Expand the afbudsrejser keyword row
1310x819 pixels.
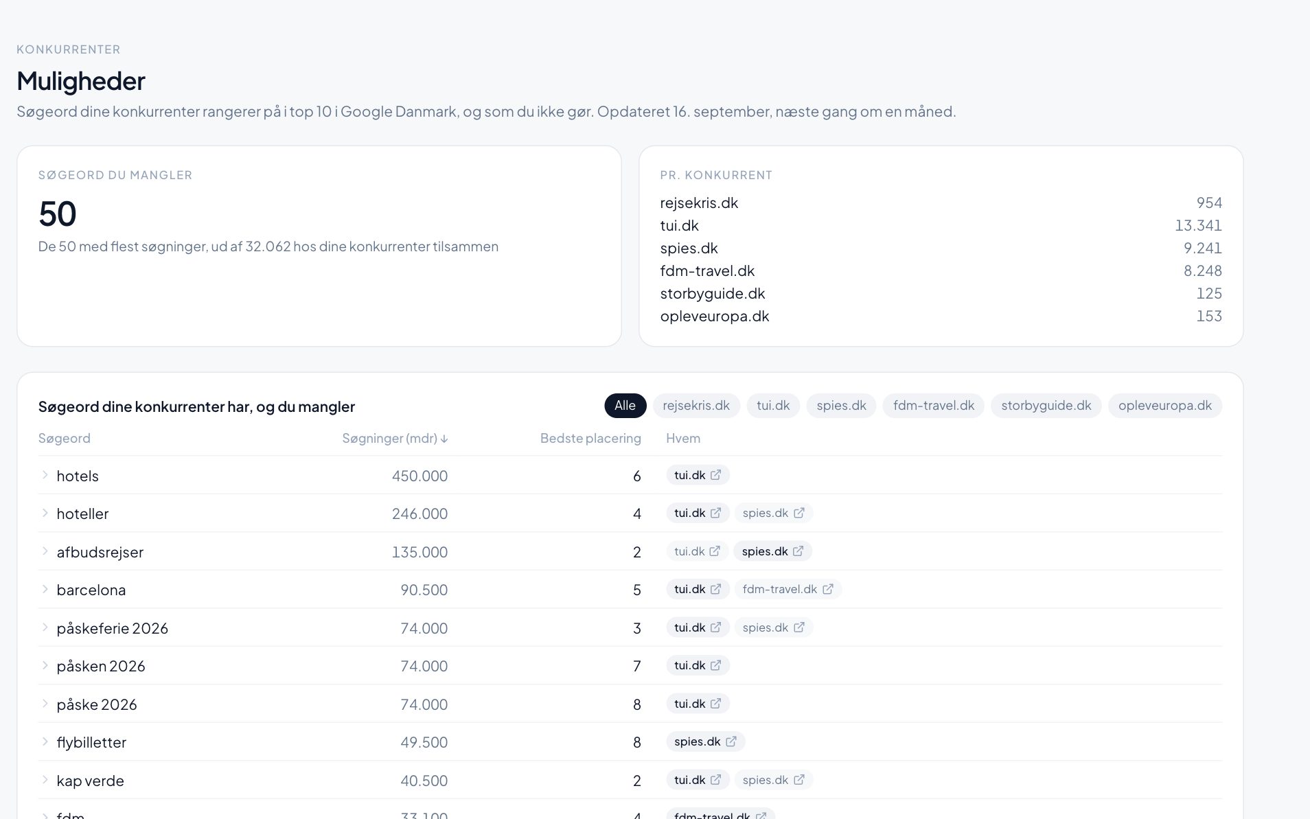45,551
